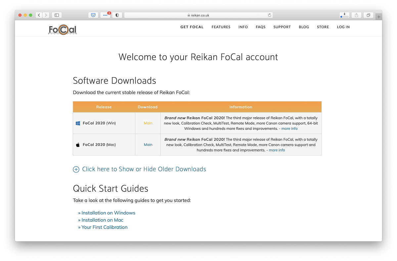Image resolution: width=397 pixels, height=261 pixels.
Task: Click the Welcome to your Reikan FoCal account heading
Action: click(198, 57)
